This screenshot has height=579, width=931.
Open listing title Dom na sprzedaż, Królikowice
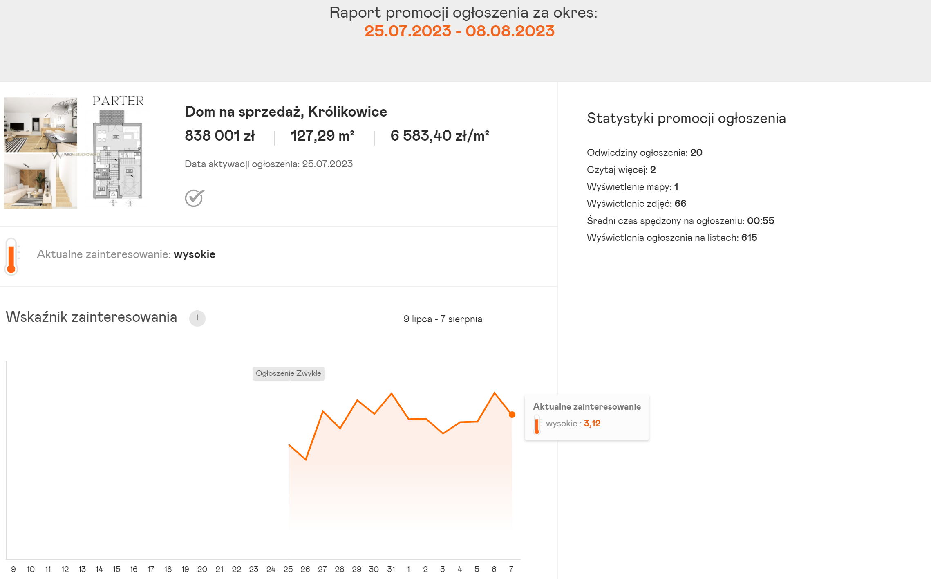click(286, 112)
